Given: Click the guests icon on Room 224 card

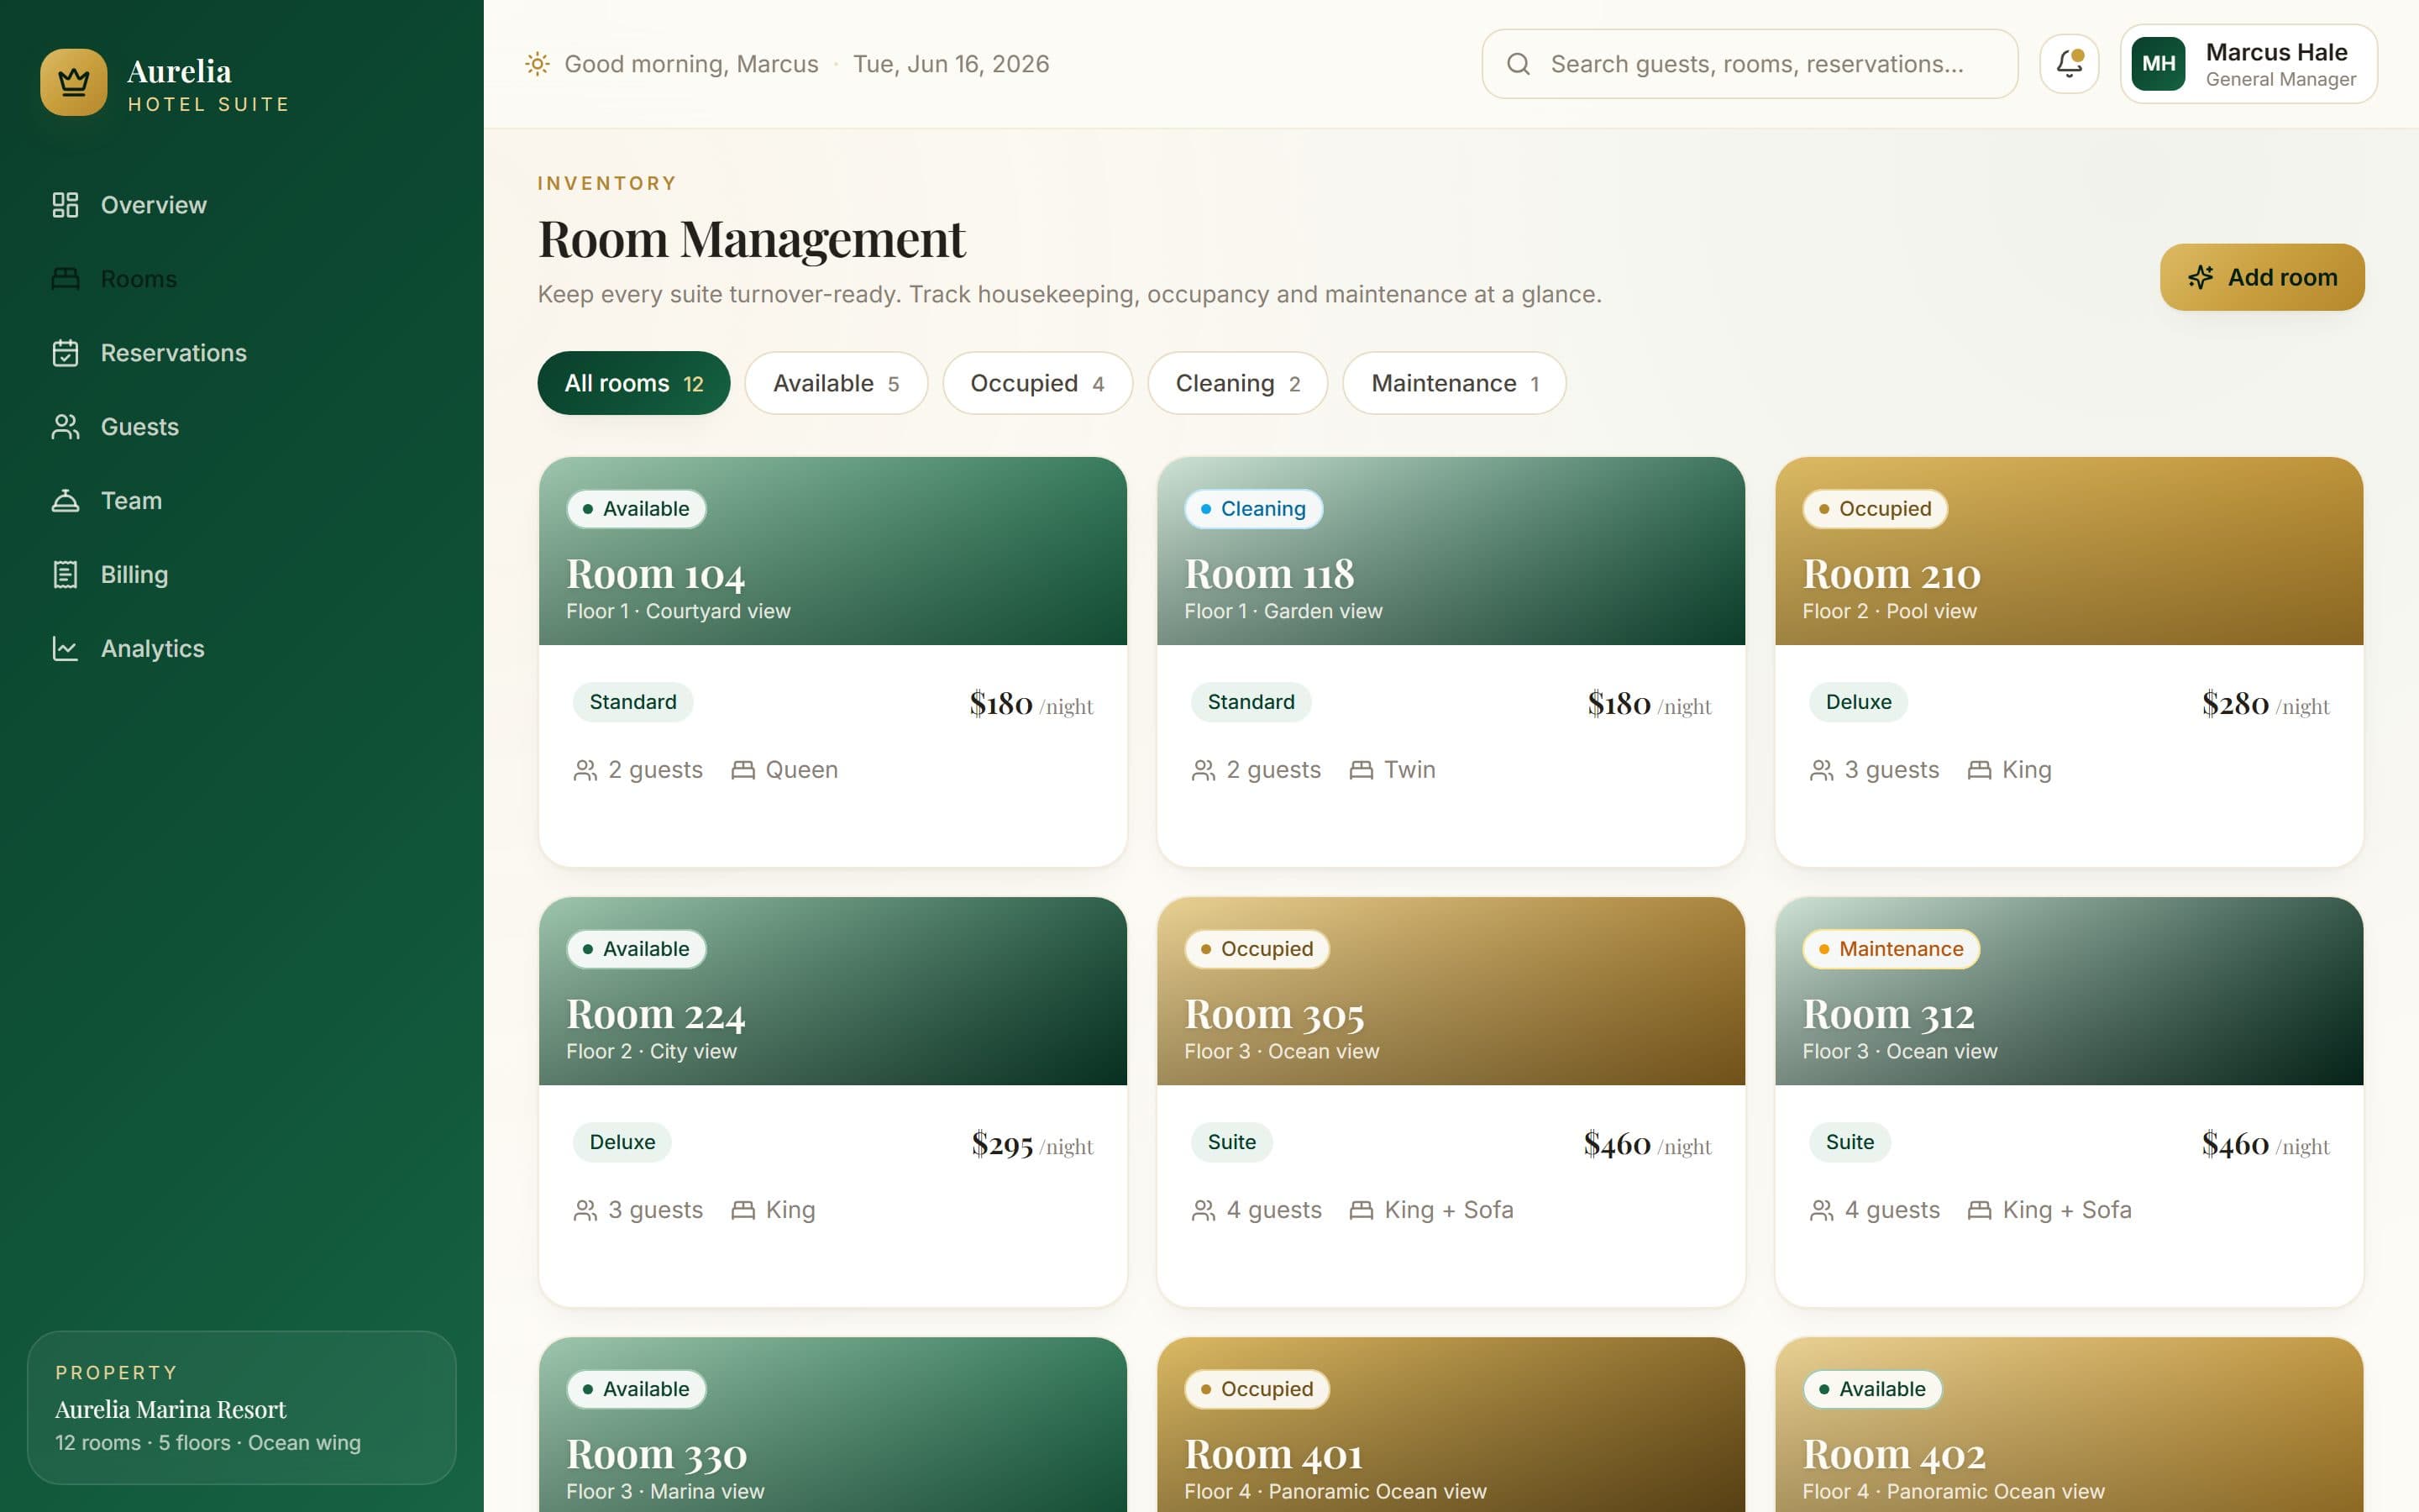Looking at the screenshot, I should click(585, 1210).
